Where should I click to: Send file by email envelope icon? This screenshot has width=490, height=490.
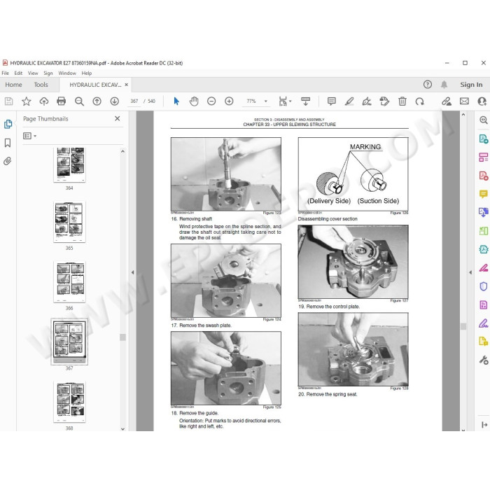464,101
